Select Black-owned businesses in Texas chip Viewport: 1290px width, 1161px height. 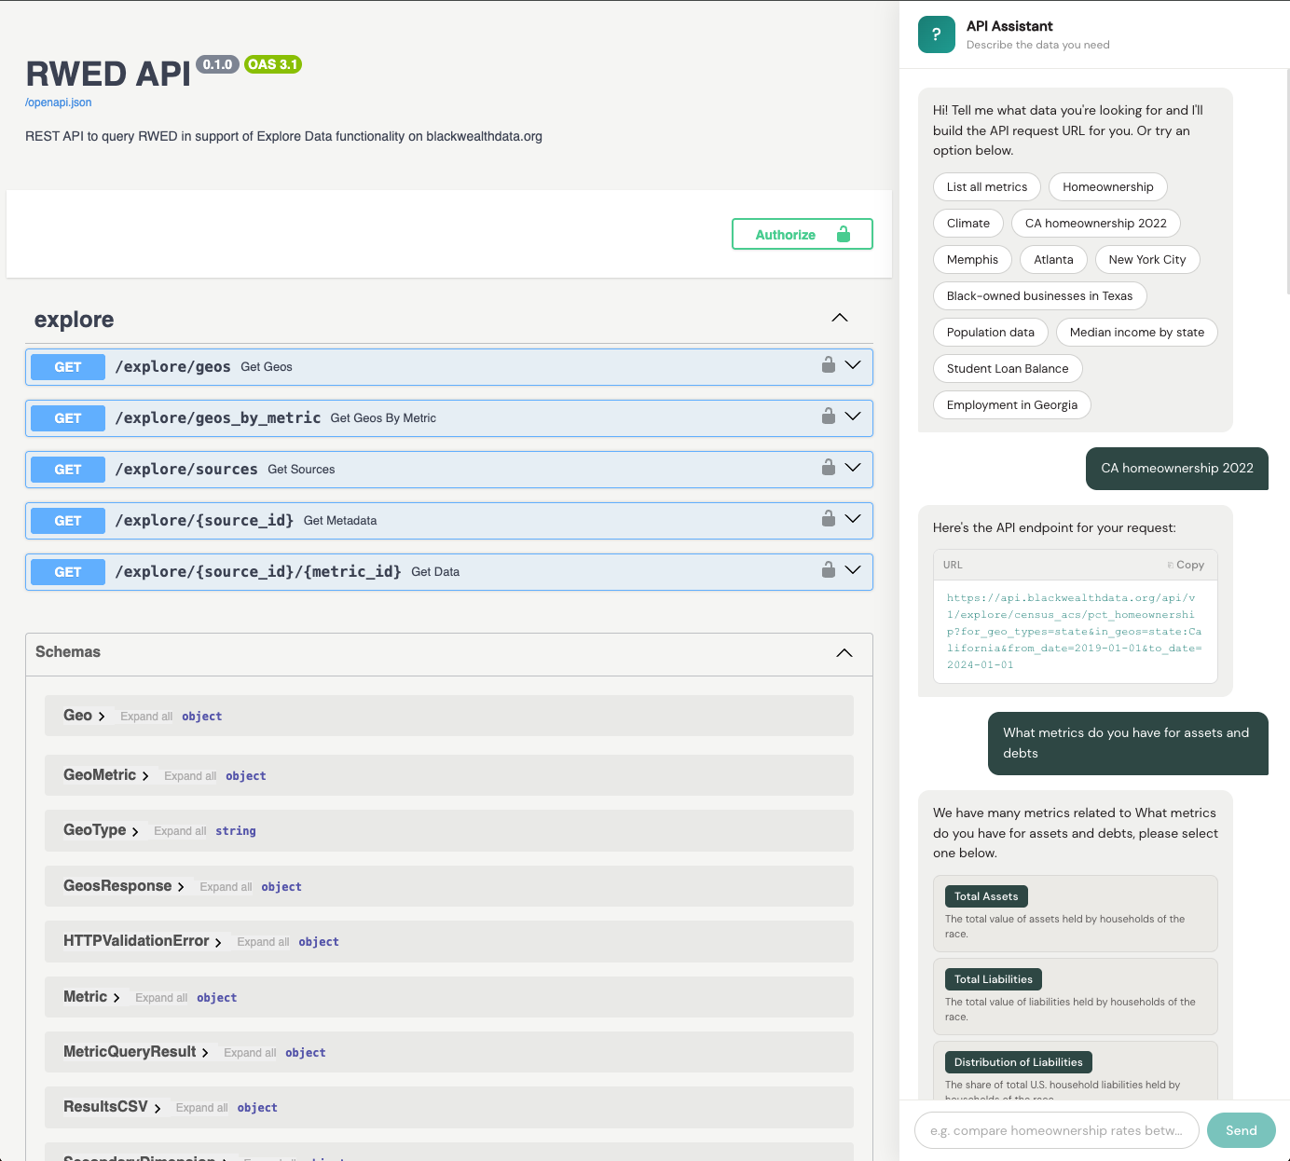[x=1040, y=295]
